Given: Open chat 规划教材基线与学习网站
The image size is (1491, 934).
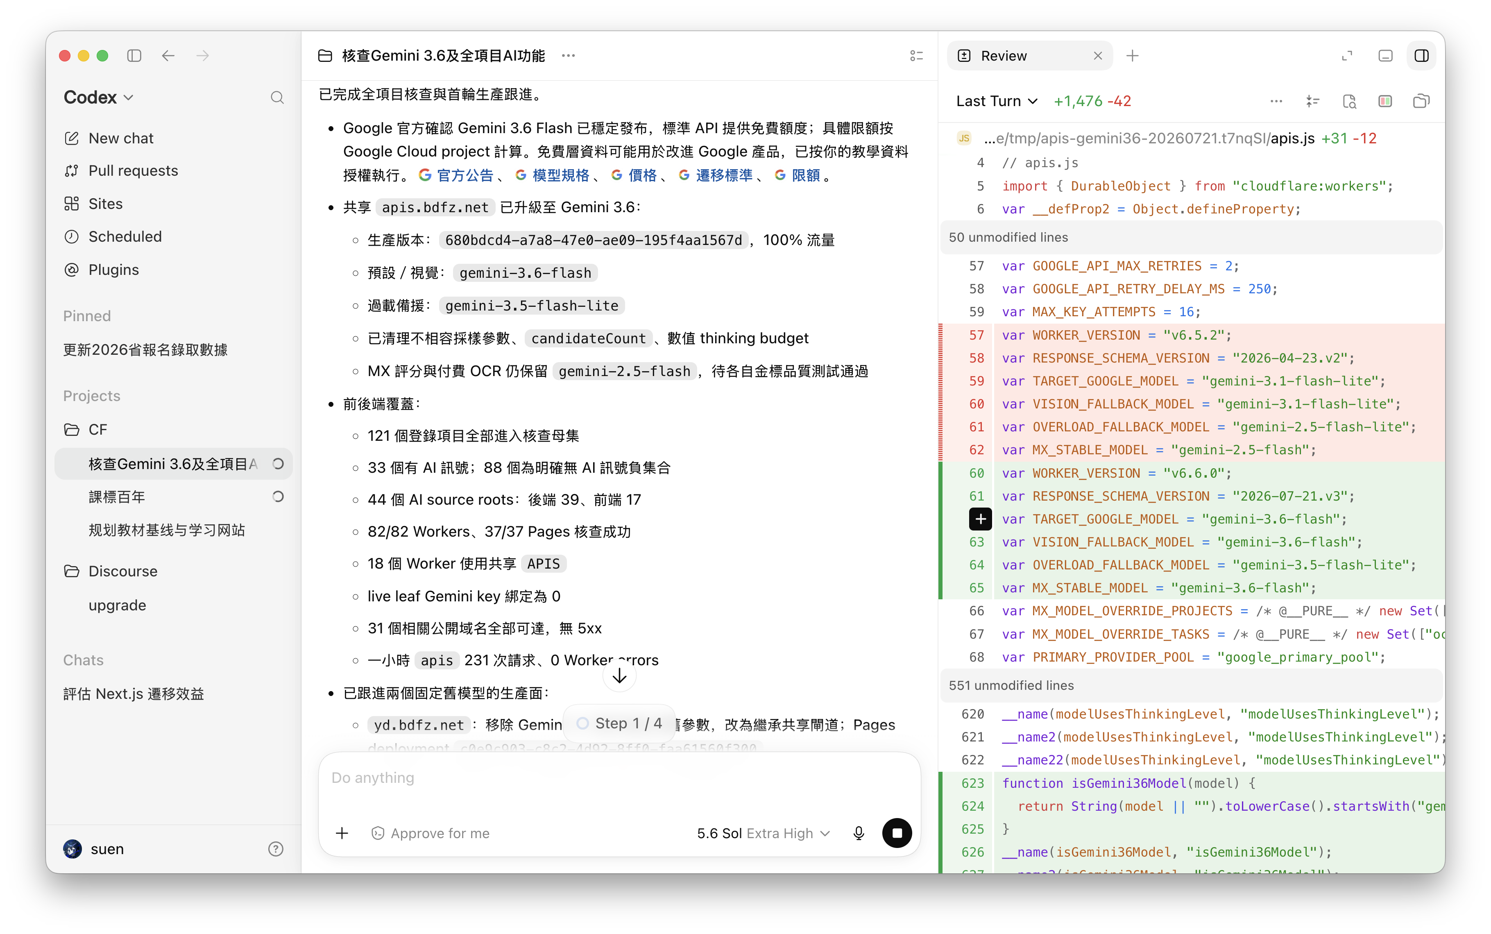Looking at the screenshot, I should pos(167,530).
